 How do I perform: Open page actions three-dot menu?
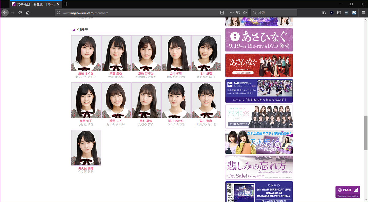(232, 13)
